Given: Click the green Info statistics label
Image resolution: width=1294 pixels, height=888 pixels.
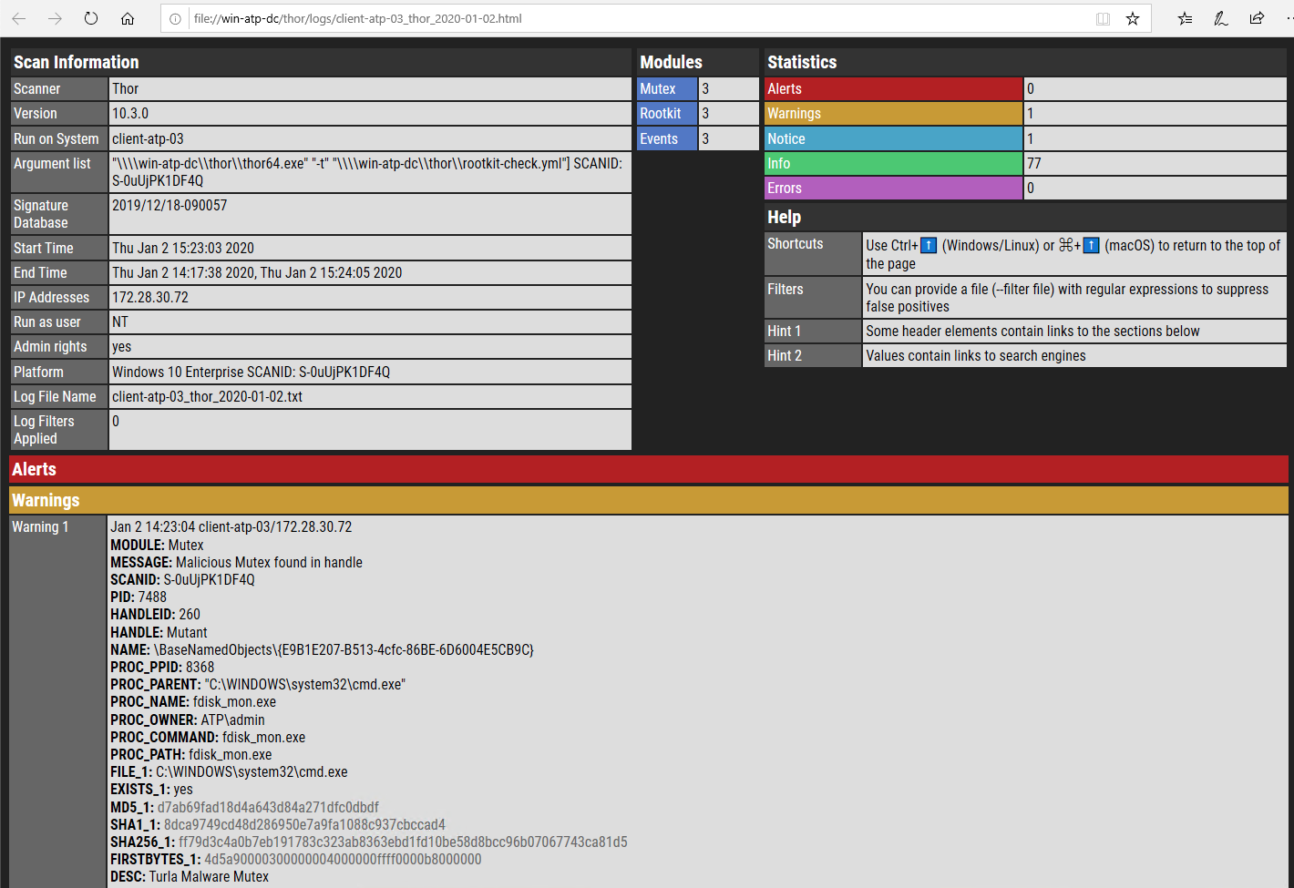Looking at the screenshot, I should pos(779,164).
